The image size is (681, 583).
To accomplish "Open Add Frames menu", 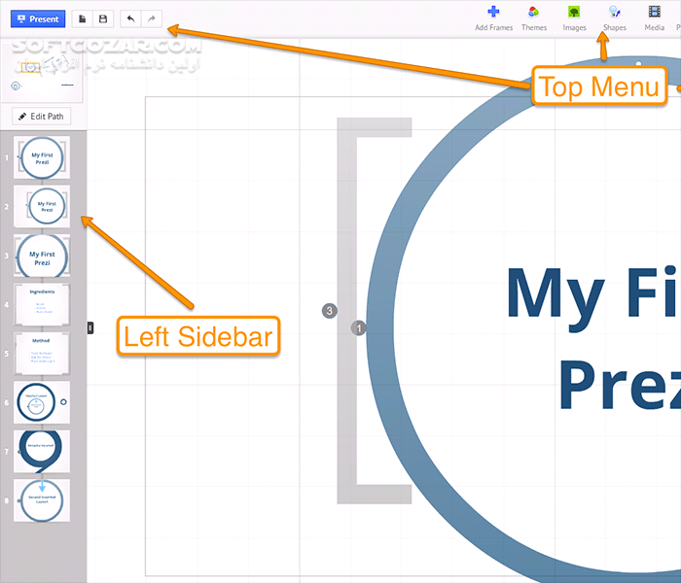I will (x=493, y=19).
